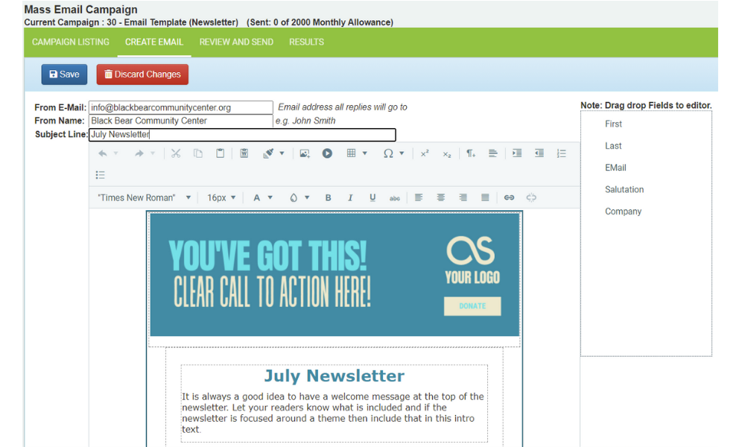The image size is (745, 447).
Task: Open the Times New Roman font dropdown
Action: tap(144, 197)
